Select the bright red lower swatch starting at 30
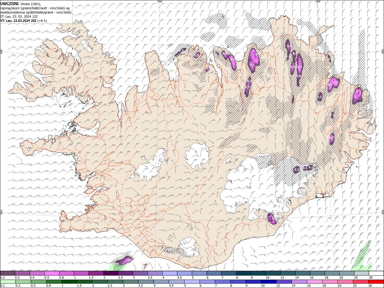The height and width of the screenshot is (288, 384). (376, 282)
